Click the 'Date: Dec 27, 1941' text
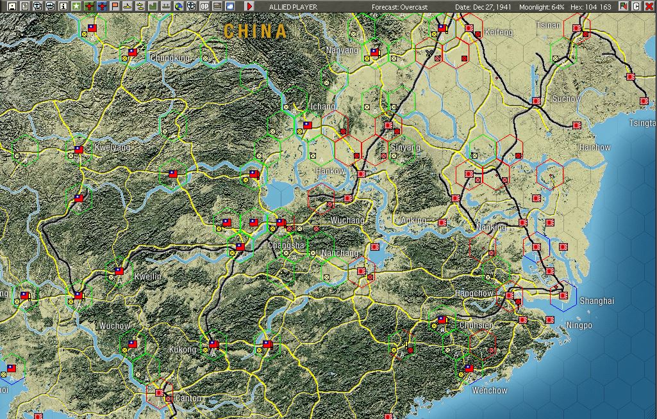This screenshot has height=419, width=657. click(x=483, y=6)
